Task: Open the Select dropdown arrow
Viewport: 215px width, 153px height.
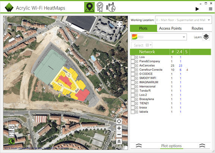Action: (x=151, y=45)
